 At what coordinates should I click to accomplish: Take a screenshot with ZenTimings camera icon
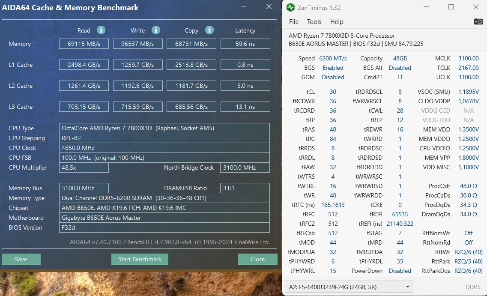[x=478, y=21]
